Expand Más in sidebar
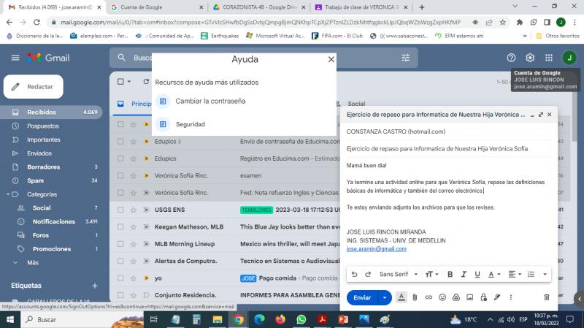This screenshot has height=328, width=584. pos(33,263)
